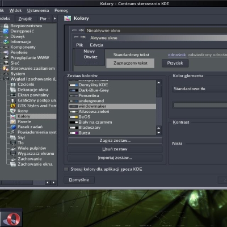Screen dimensions: 227x227
Task: Click the Kolory header icon
Action: pos(68,18)
